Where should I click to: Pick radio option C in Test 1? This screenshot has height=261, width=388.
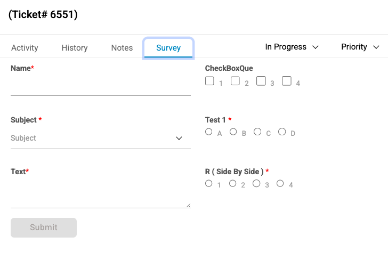(x=257, y=132)
